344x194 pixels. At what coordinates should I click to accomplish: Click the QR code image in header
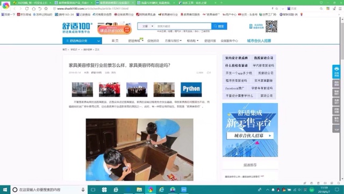click(271, 26)
